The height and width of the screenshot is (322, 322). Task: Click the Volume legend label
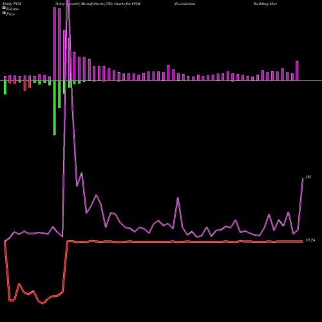[12, 9]
